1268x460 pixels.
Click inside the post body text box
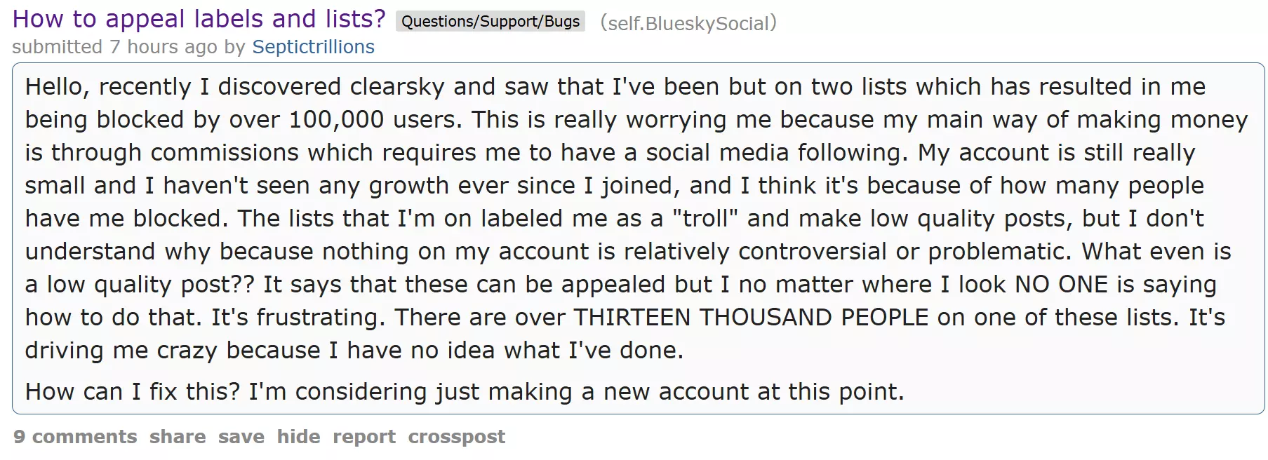tap(638, 238)
